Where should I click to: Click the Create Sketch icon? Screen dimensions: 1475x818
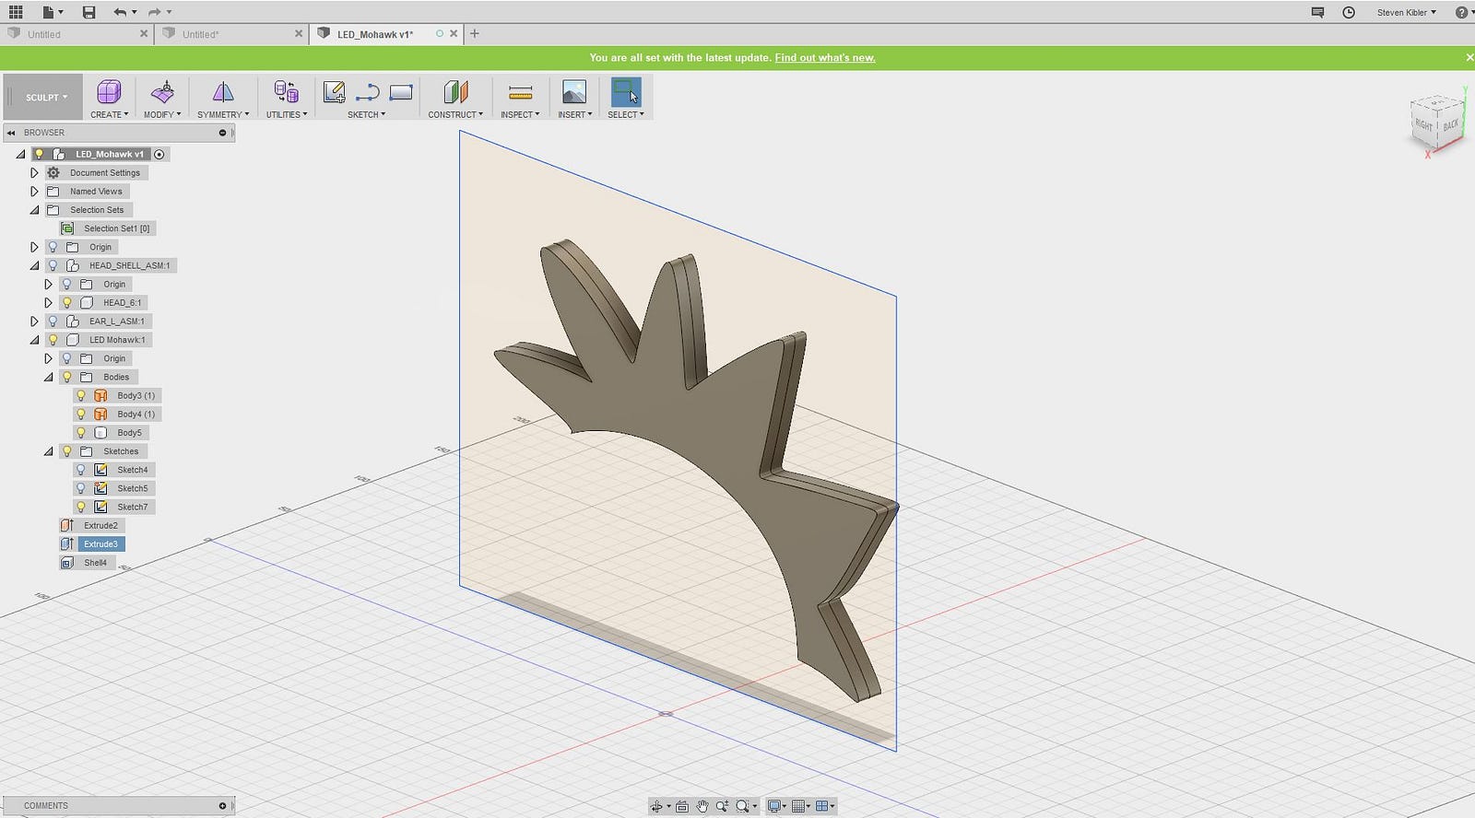click(335, 91)
